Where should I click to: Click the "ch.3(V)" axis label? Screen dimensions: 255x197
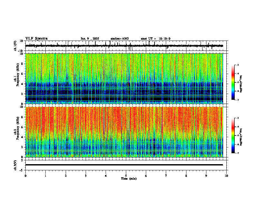coord(15,165)
